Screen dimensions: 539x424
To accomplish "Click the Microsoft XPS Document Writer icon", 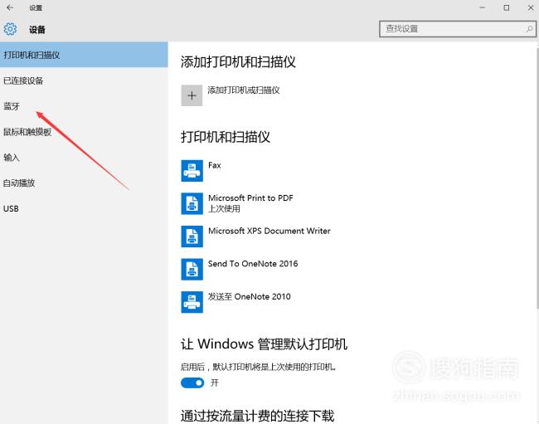I will click(192, 236).
